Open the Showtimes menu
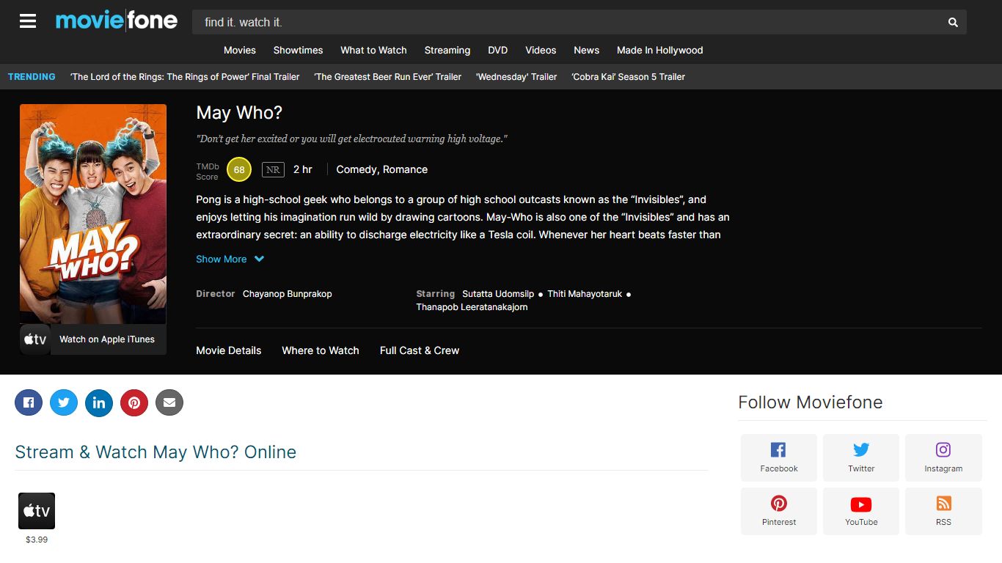 click(x=298, y=50)
